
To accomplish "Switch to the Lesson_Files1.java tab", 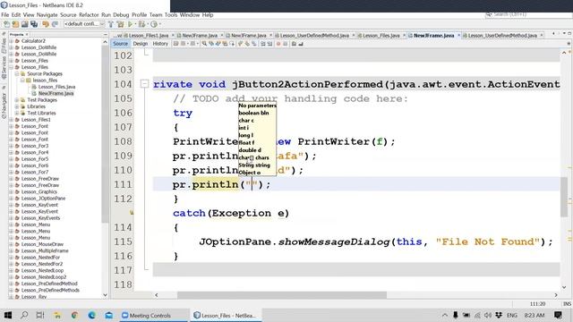I will tap(149, 36).
